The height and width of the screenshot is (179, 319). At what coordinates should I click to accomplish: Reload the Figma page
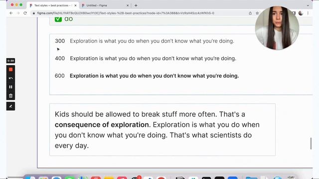tap(25, 13)
